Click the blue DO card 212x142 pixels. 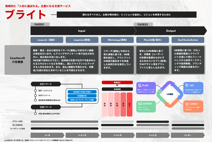[193, 88]
